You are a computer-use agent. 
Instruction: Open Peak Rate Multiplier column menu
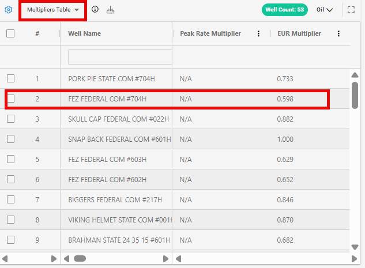click(x=258, y=33)
